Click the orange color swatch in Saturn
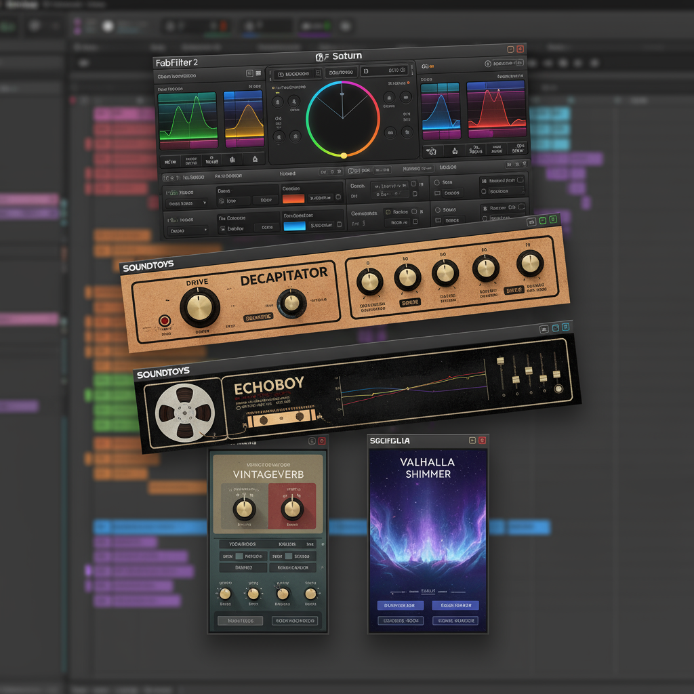The width and height of the screenshot is (694, 694). coord(293,199)
